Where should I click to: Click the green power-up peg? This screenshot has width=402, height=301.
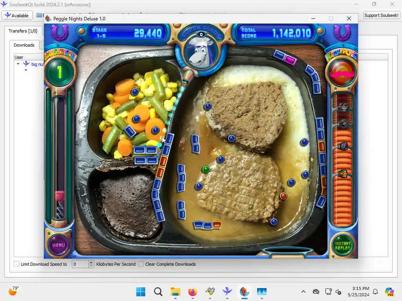click(206, 169)
